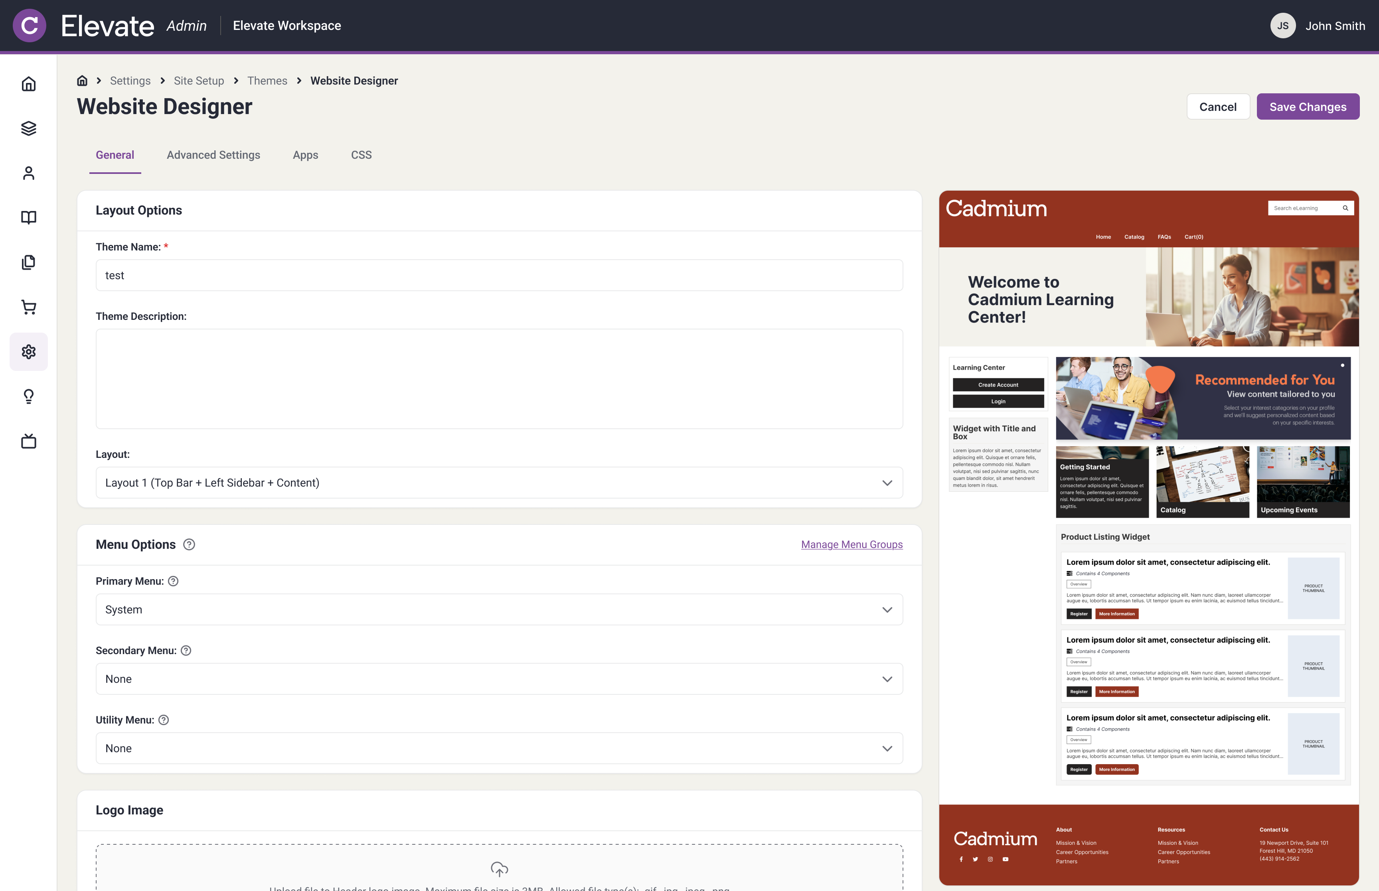Screen dimensions: 1379x891
Task: Switch to the CSS tab
Action: tap(361, 155)
